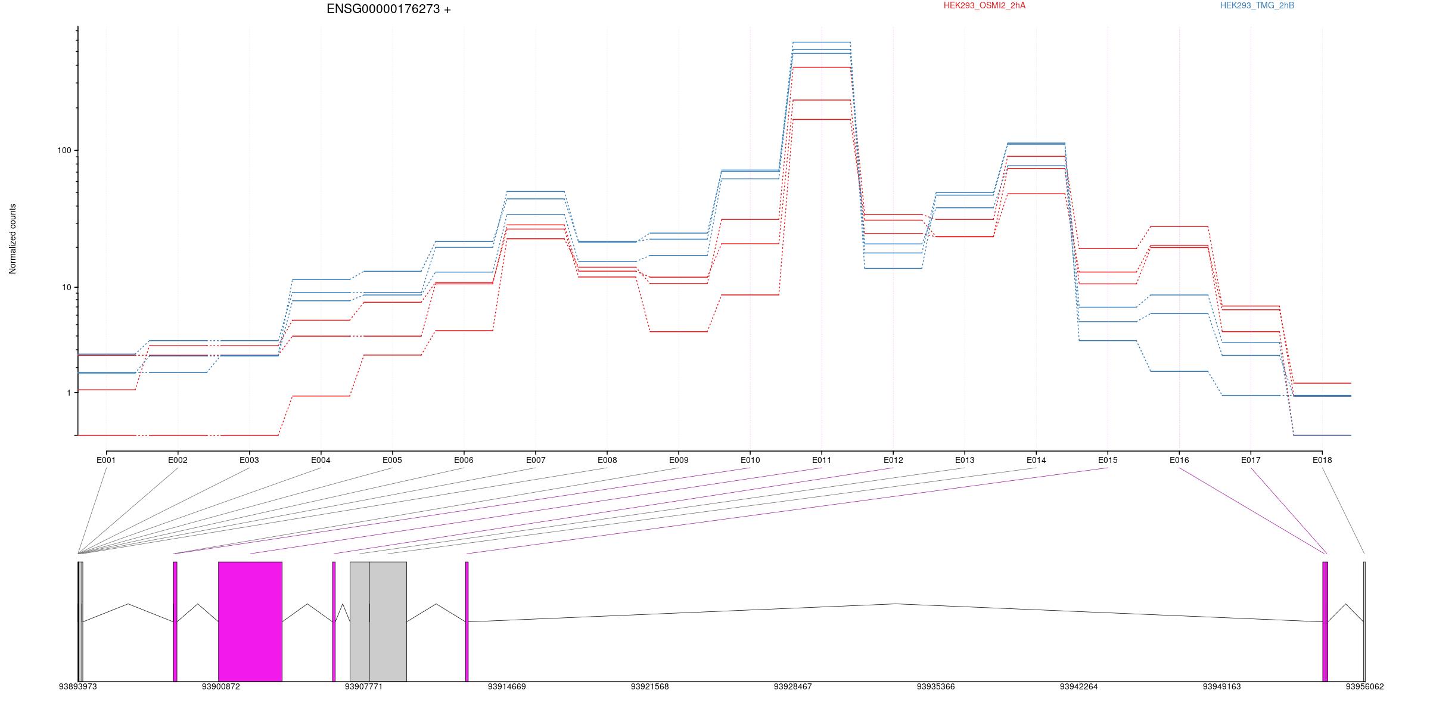Click the E009 exon label
Image resolution: width=1430 pixels, height=715 pixels.
click(679, 460)
